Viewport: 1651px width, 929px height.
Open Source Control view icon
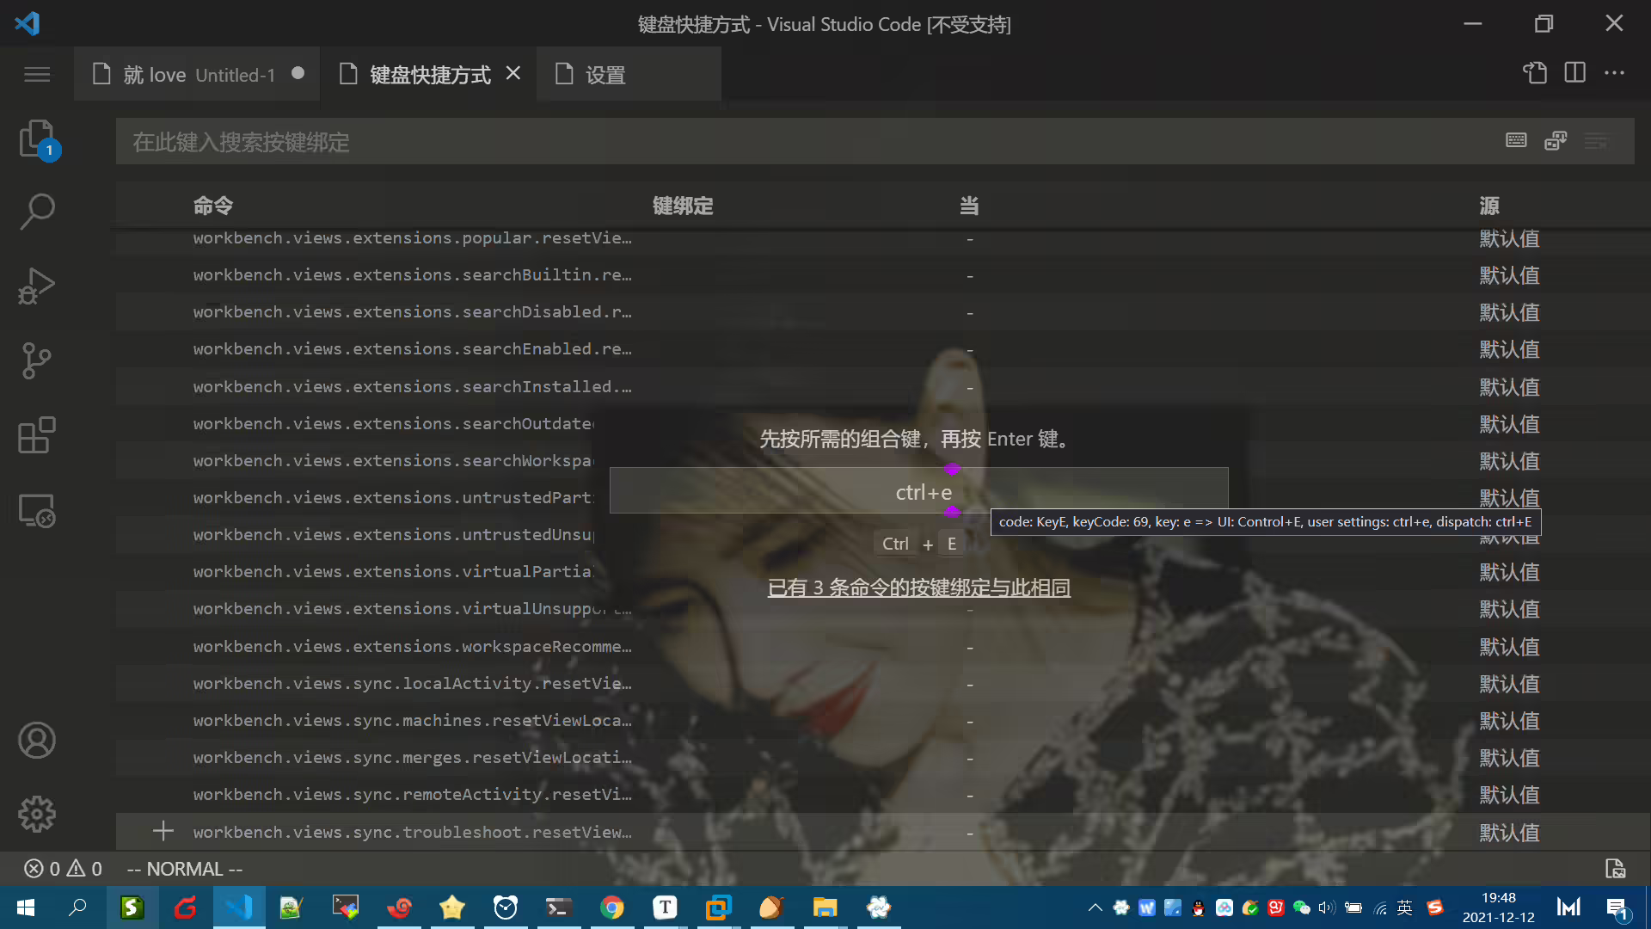tap(37, 360)
